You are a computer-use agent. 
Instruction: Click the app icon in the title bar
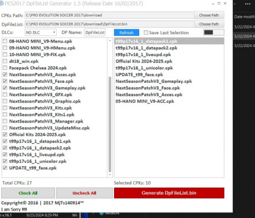tap(2, 3)
